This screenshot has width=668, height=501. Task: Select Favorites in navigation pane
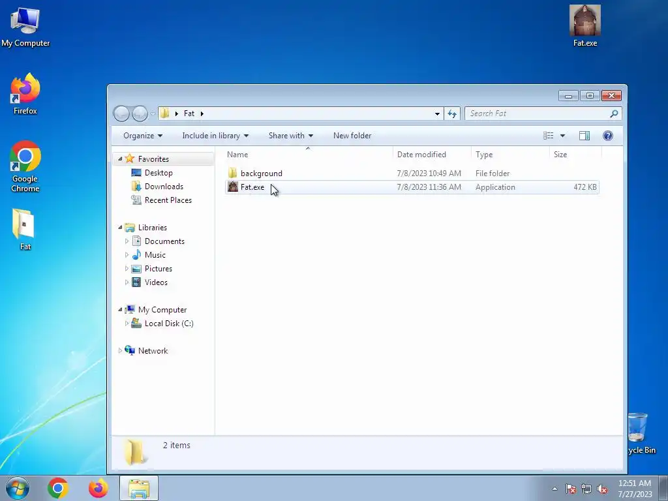[153, 159]
